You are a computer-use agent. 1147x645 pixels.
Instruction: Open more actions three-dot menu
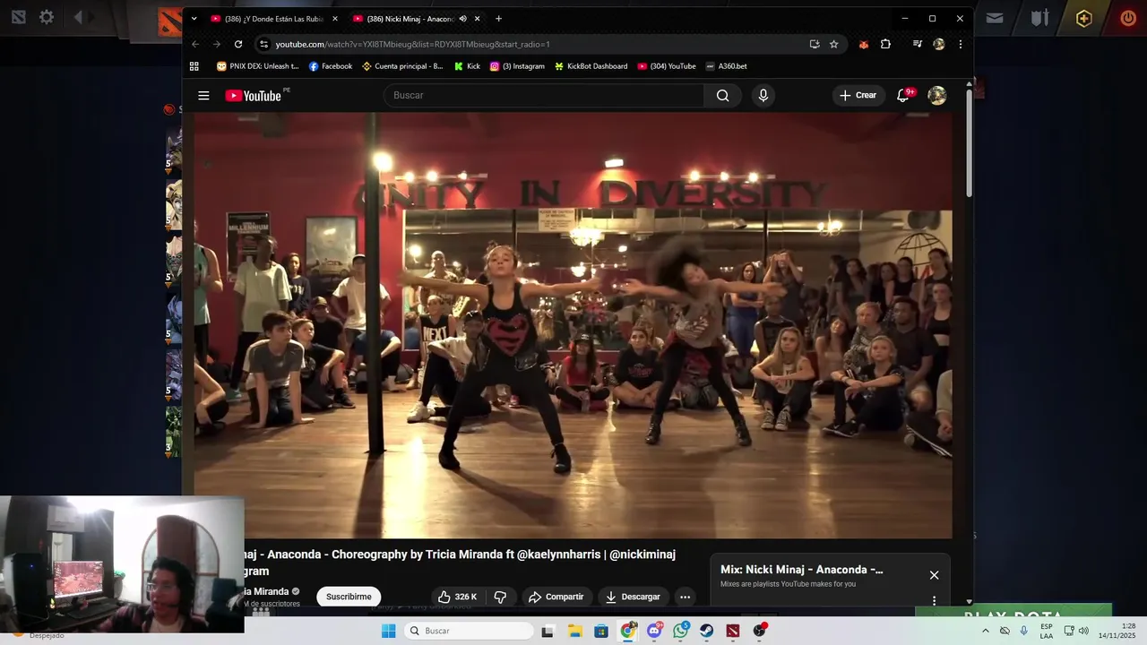click(x=685, y=597)
